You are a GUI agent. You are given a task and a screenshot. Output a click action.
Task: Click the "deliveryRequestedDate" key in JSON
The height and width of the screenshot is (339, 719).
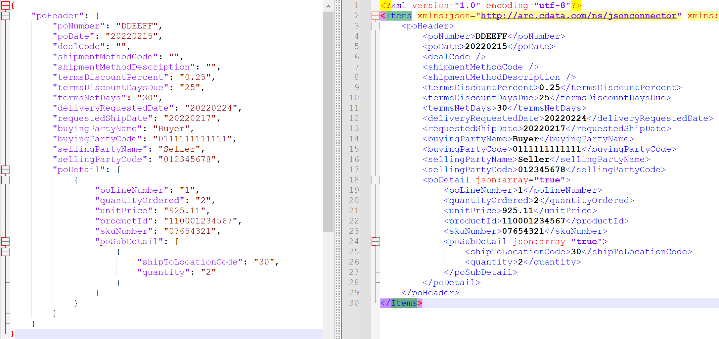click(113, 108)
